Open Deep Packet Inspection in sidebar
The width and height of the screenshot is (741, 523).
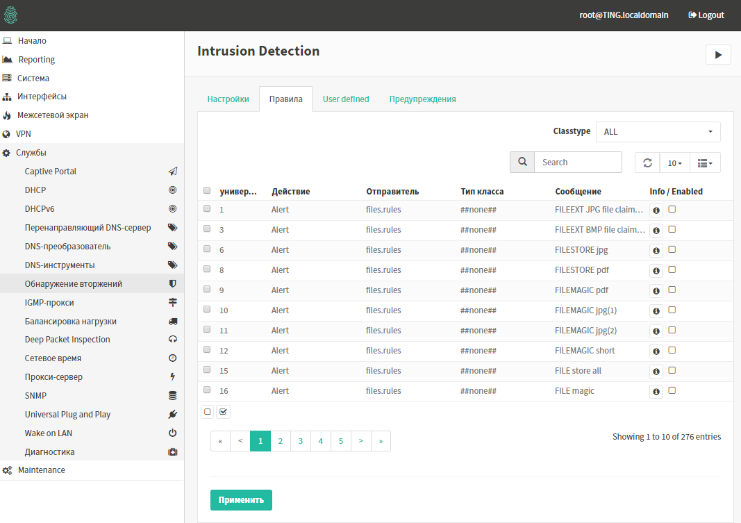click(x=67, y=340)
